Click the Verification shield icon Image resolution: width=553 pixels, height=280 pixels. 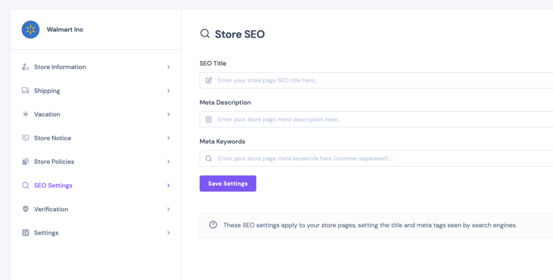[25, 209]
